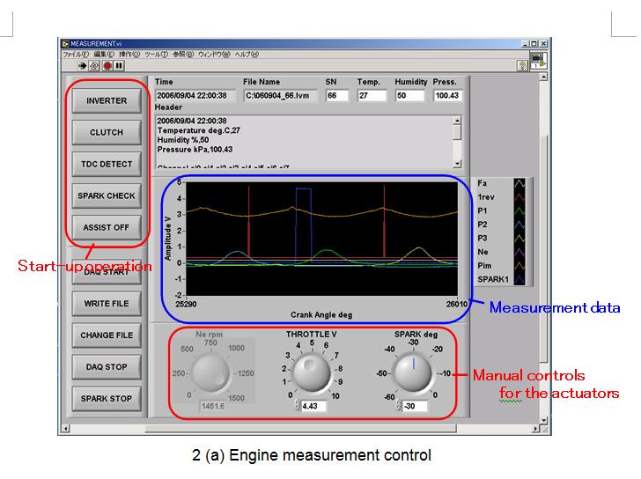Toggle the ASSIST OFF button
Image resolution: width=641 pixels, height=479 pixels.
coord(107,228)
